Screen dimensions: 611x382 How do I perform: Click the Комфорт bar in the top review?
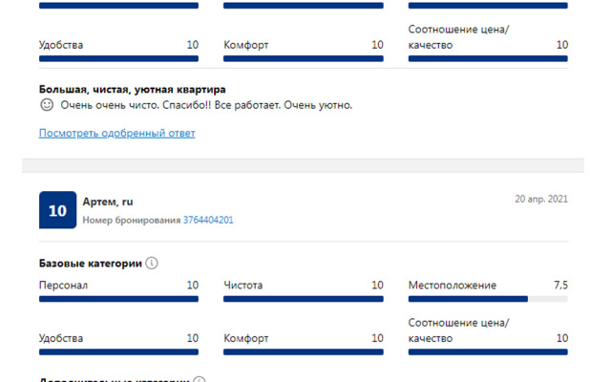(x=304, y=58)
